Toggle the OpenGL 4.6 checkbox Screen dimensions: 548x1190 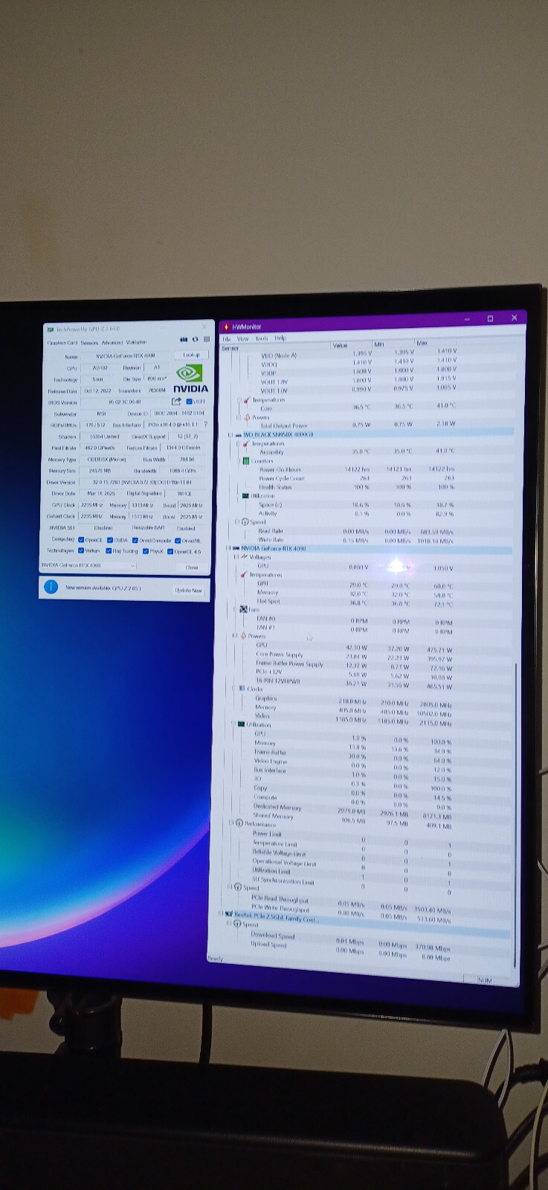[170, 551]
